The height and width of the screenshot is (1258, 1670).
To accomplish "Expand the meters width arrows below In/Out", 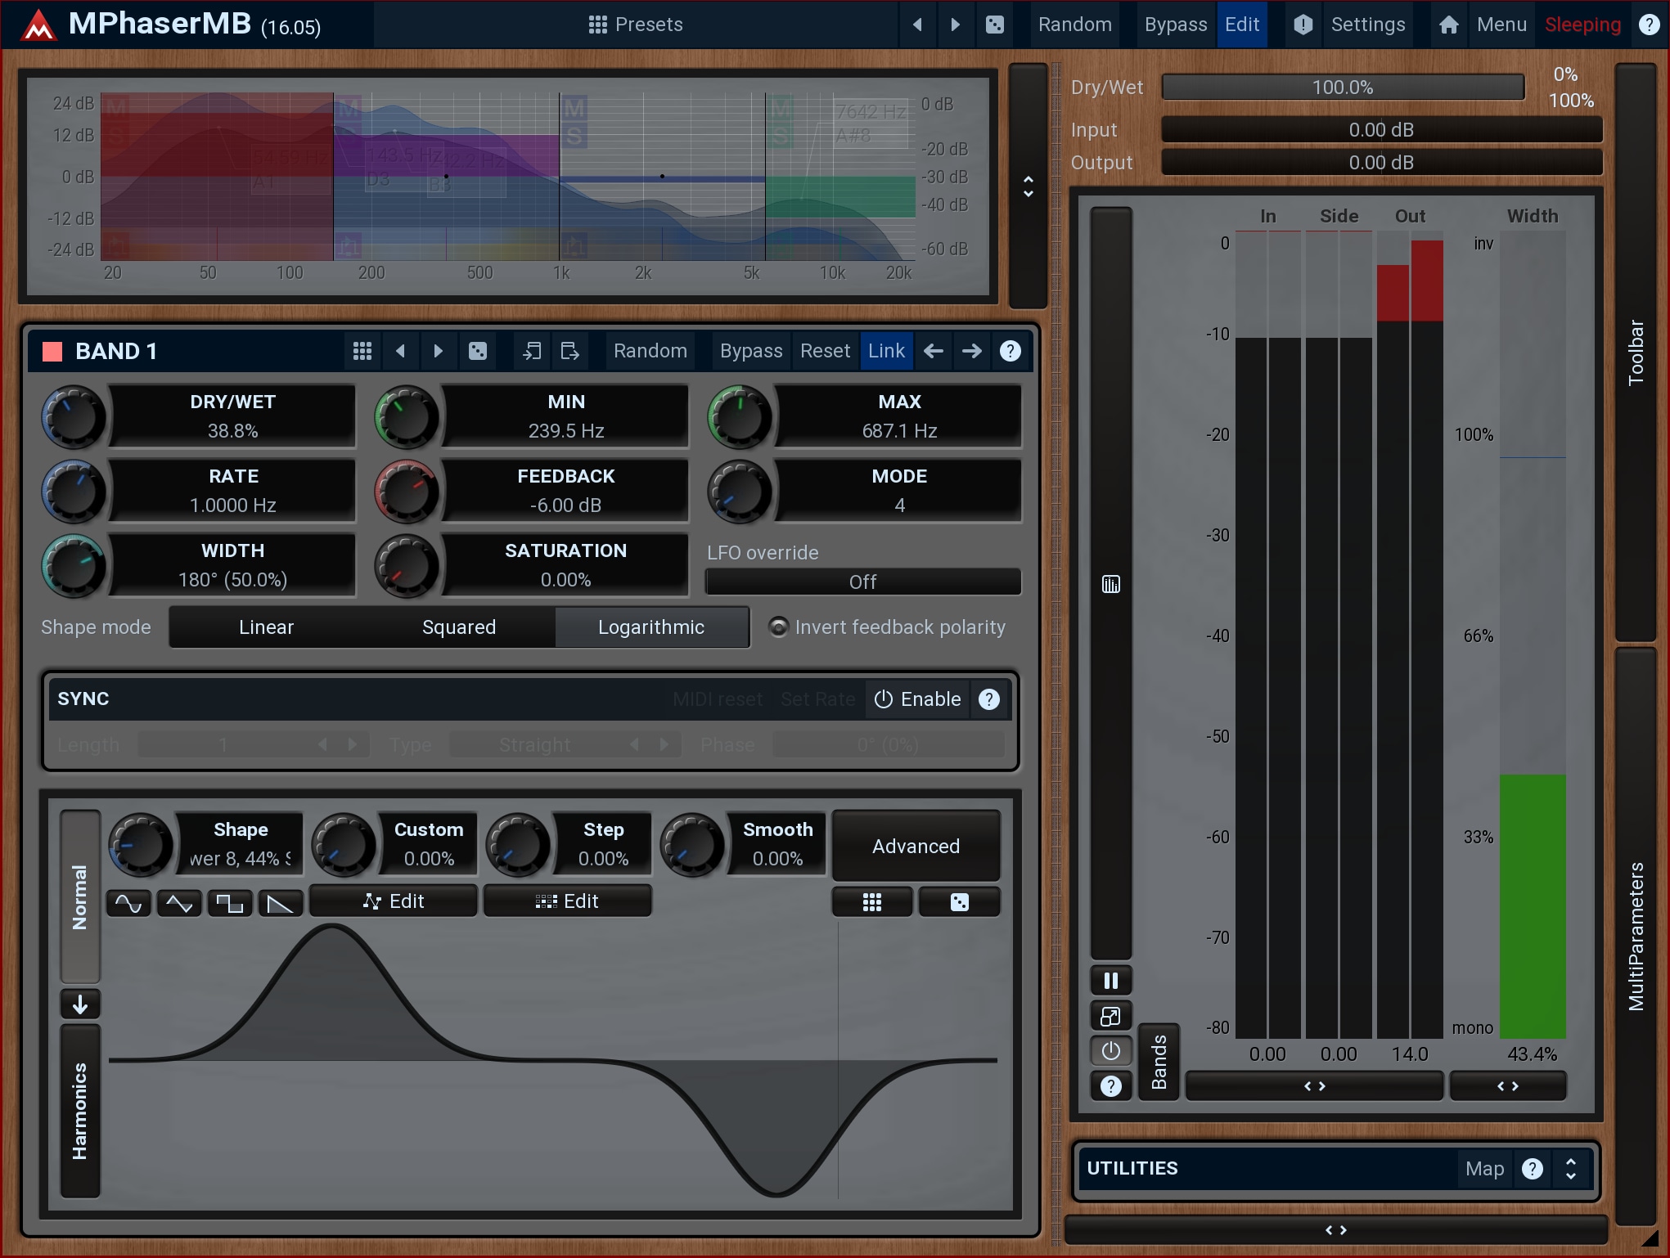I will [1314, 1086].
